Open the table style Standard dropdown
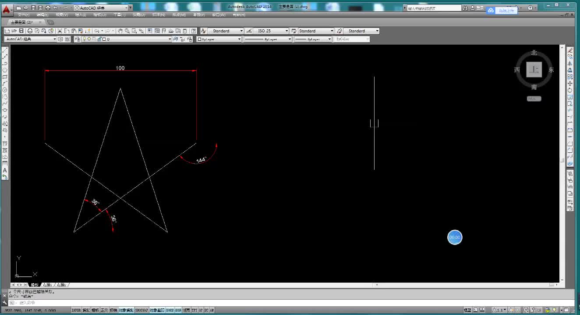Screen dimensions: 580x315 316,31
